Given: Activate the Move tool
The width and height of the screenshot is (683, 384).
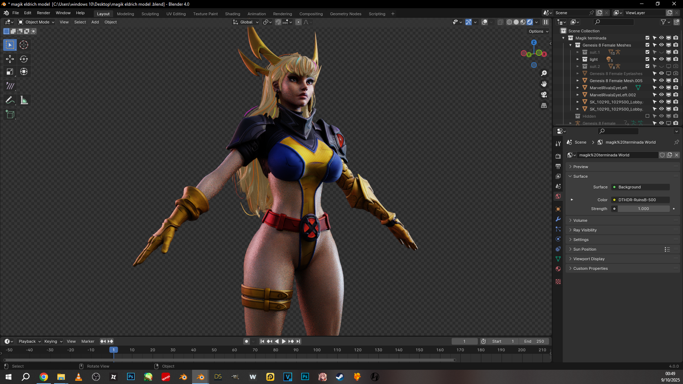Looking at the screenshot, I should (10, 59).
